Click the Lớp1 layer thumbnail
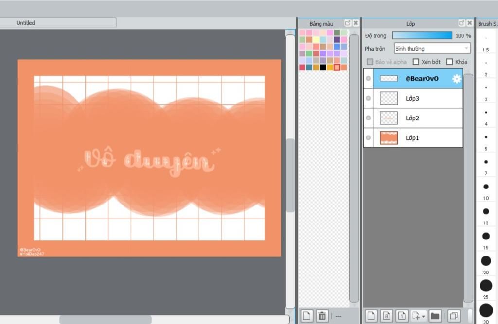The width and height of the screenshot is (498, 324). point(389,138)
